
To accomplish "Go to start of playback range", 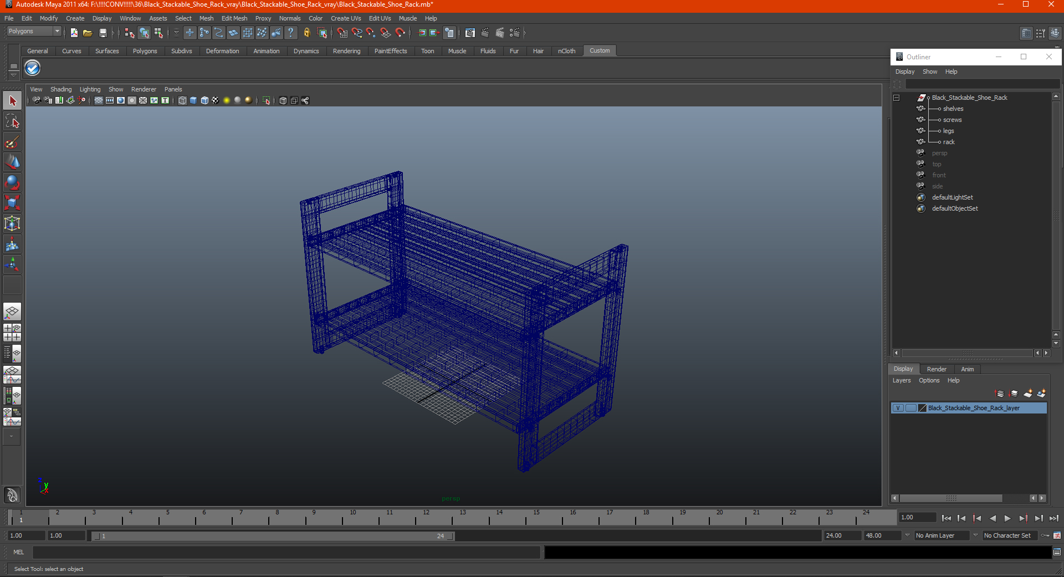I will (947, 518).
